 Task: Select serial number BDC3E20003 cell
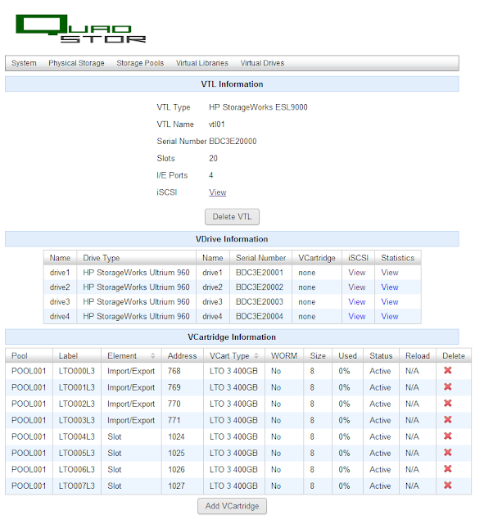pos(260,302)
